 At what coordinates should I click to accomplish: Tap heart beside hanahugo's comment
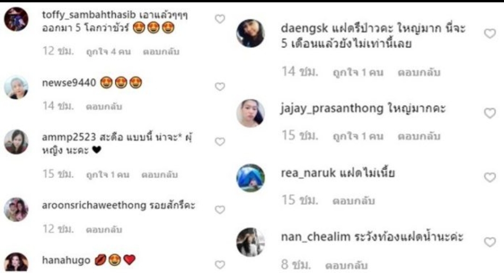[x=220, y=265]
